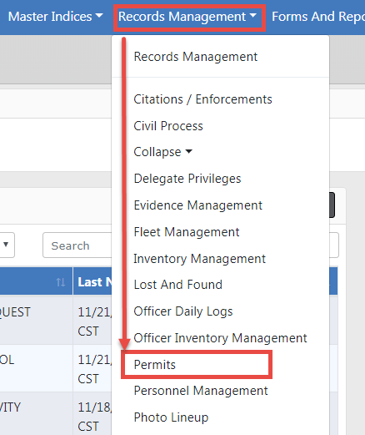Open the Master Indices dropdown menu
This screenshot has height=435, width=365.
(x=55, y=17)
